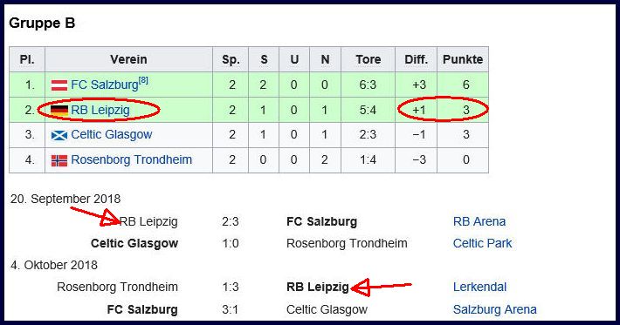Open footnote reference 8
Viewport: 620px width, 325px height.
(x=143, y=80)
